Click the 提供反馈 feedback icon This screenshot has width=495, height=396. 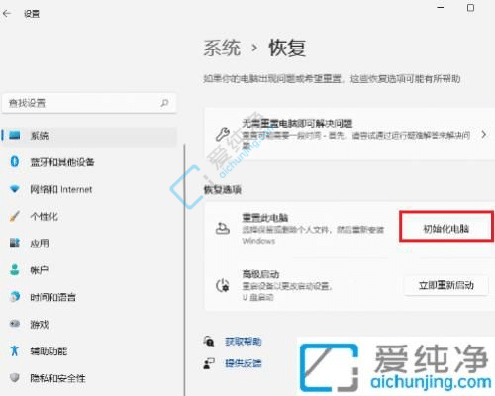coord(209,363)
